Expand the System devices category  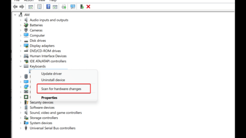coord(20,123)
